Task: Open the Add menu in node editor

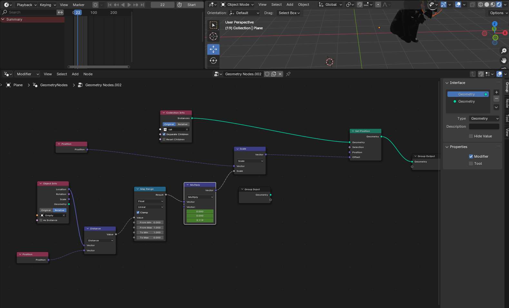Action: pos(75,74)
